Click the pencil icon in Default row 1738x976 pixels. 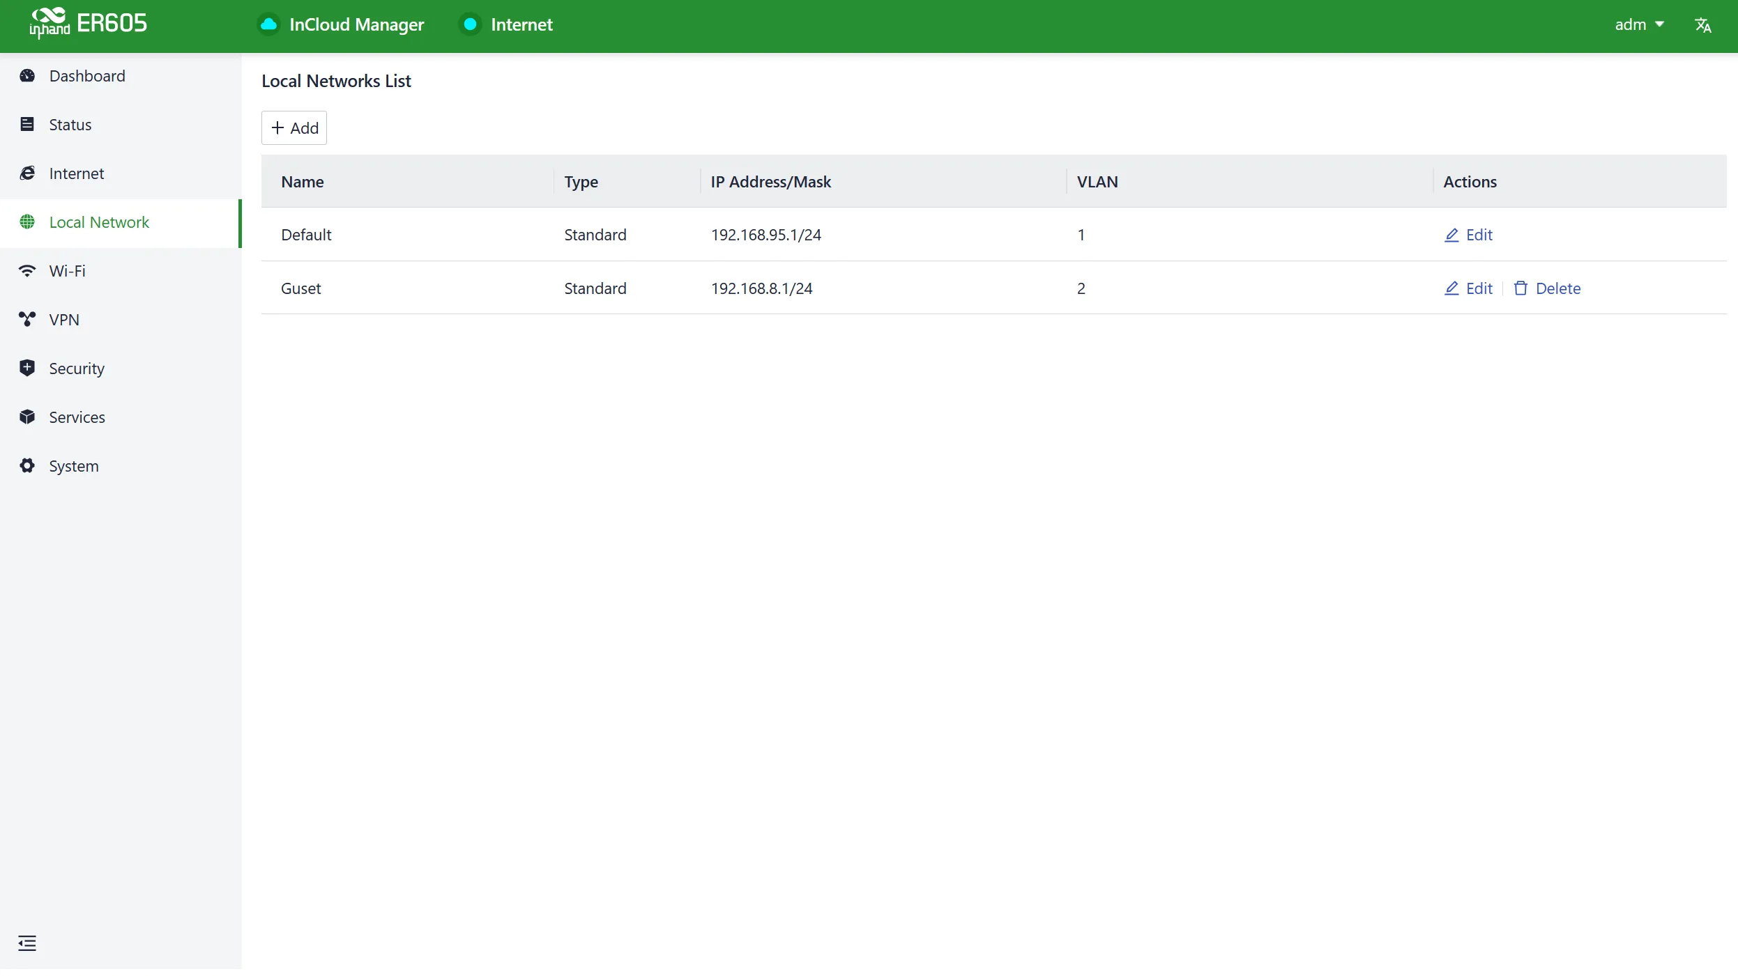click(1451, 235)
